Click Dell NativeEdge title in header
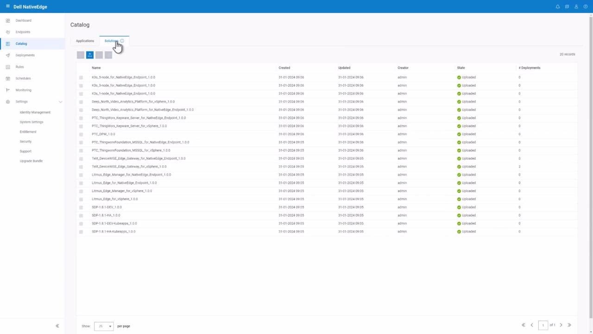The height and width of the screenshot is (334, 593). point(31,6)
